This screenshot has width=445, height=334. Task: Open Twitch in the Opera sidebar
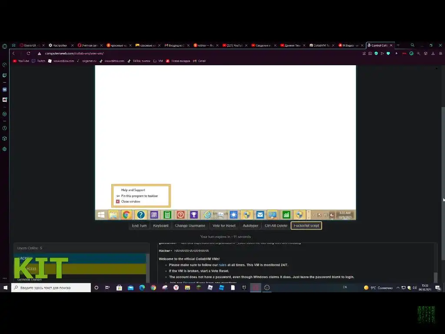[4, 75]
